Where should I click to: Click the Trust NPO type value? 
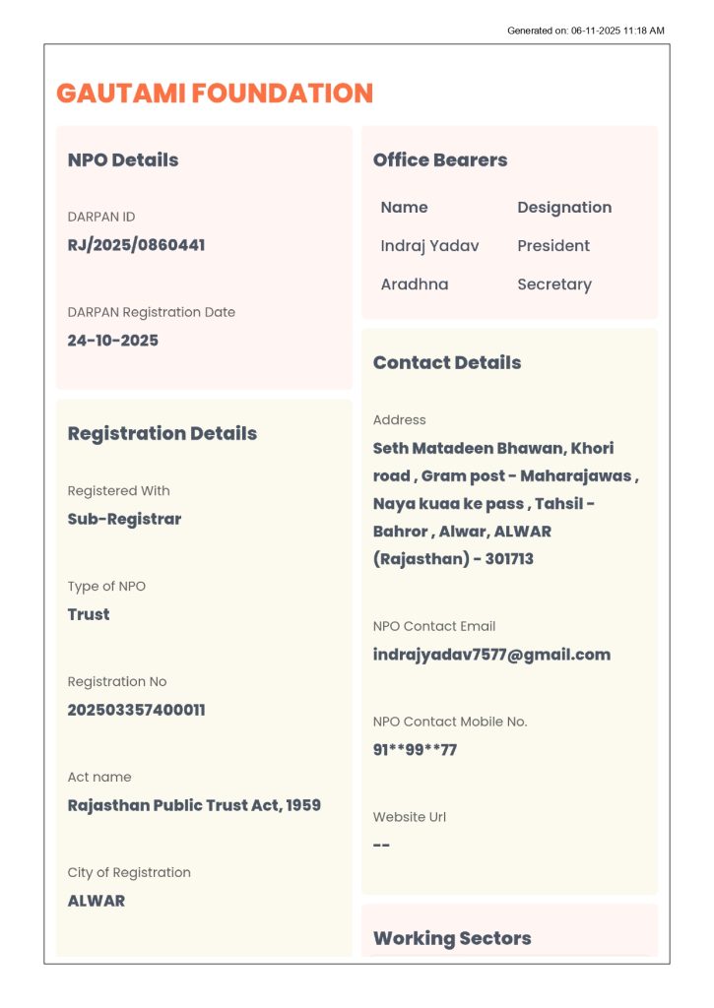[x=89, y=614]
